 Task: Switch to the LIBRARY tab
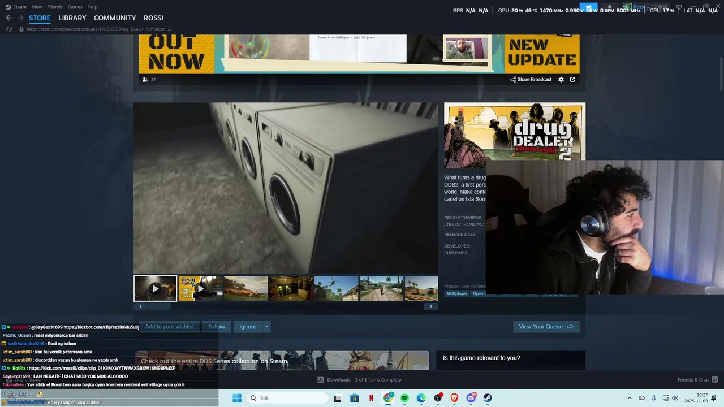[72, 18]
